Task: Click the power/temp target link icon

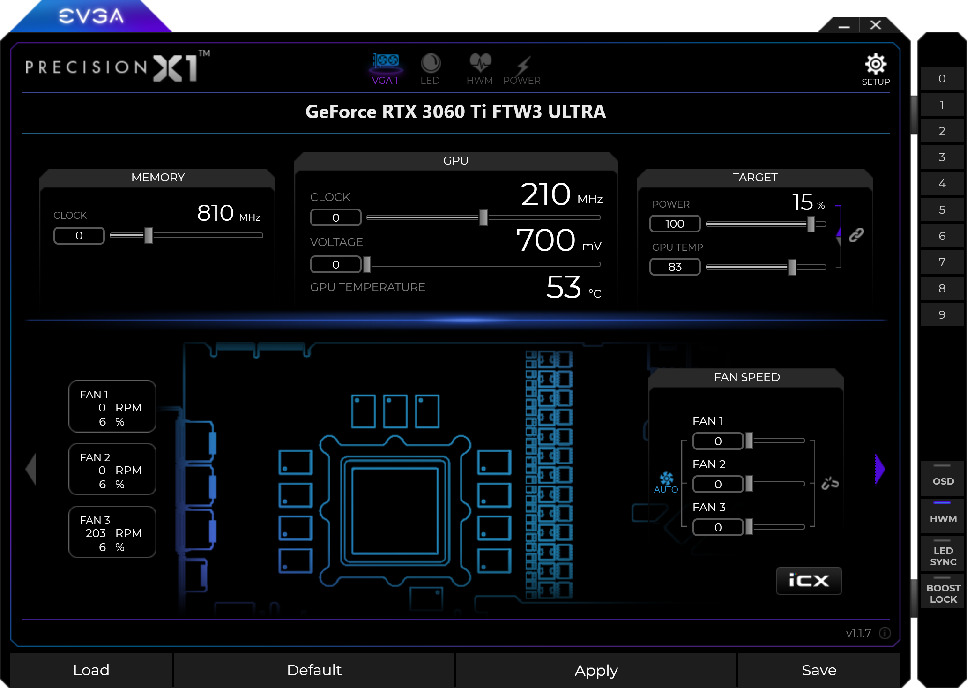Action: pyautogui.click(x=856, y=235)
